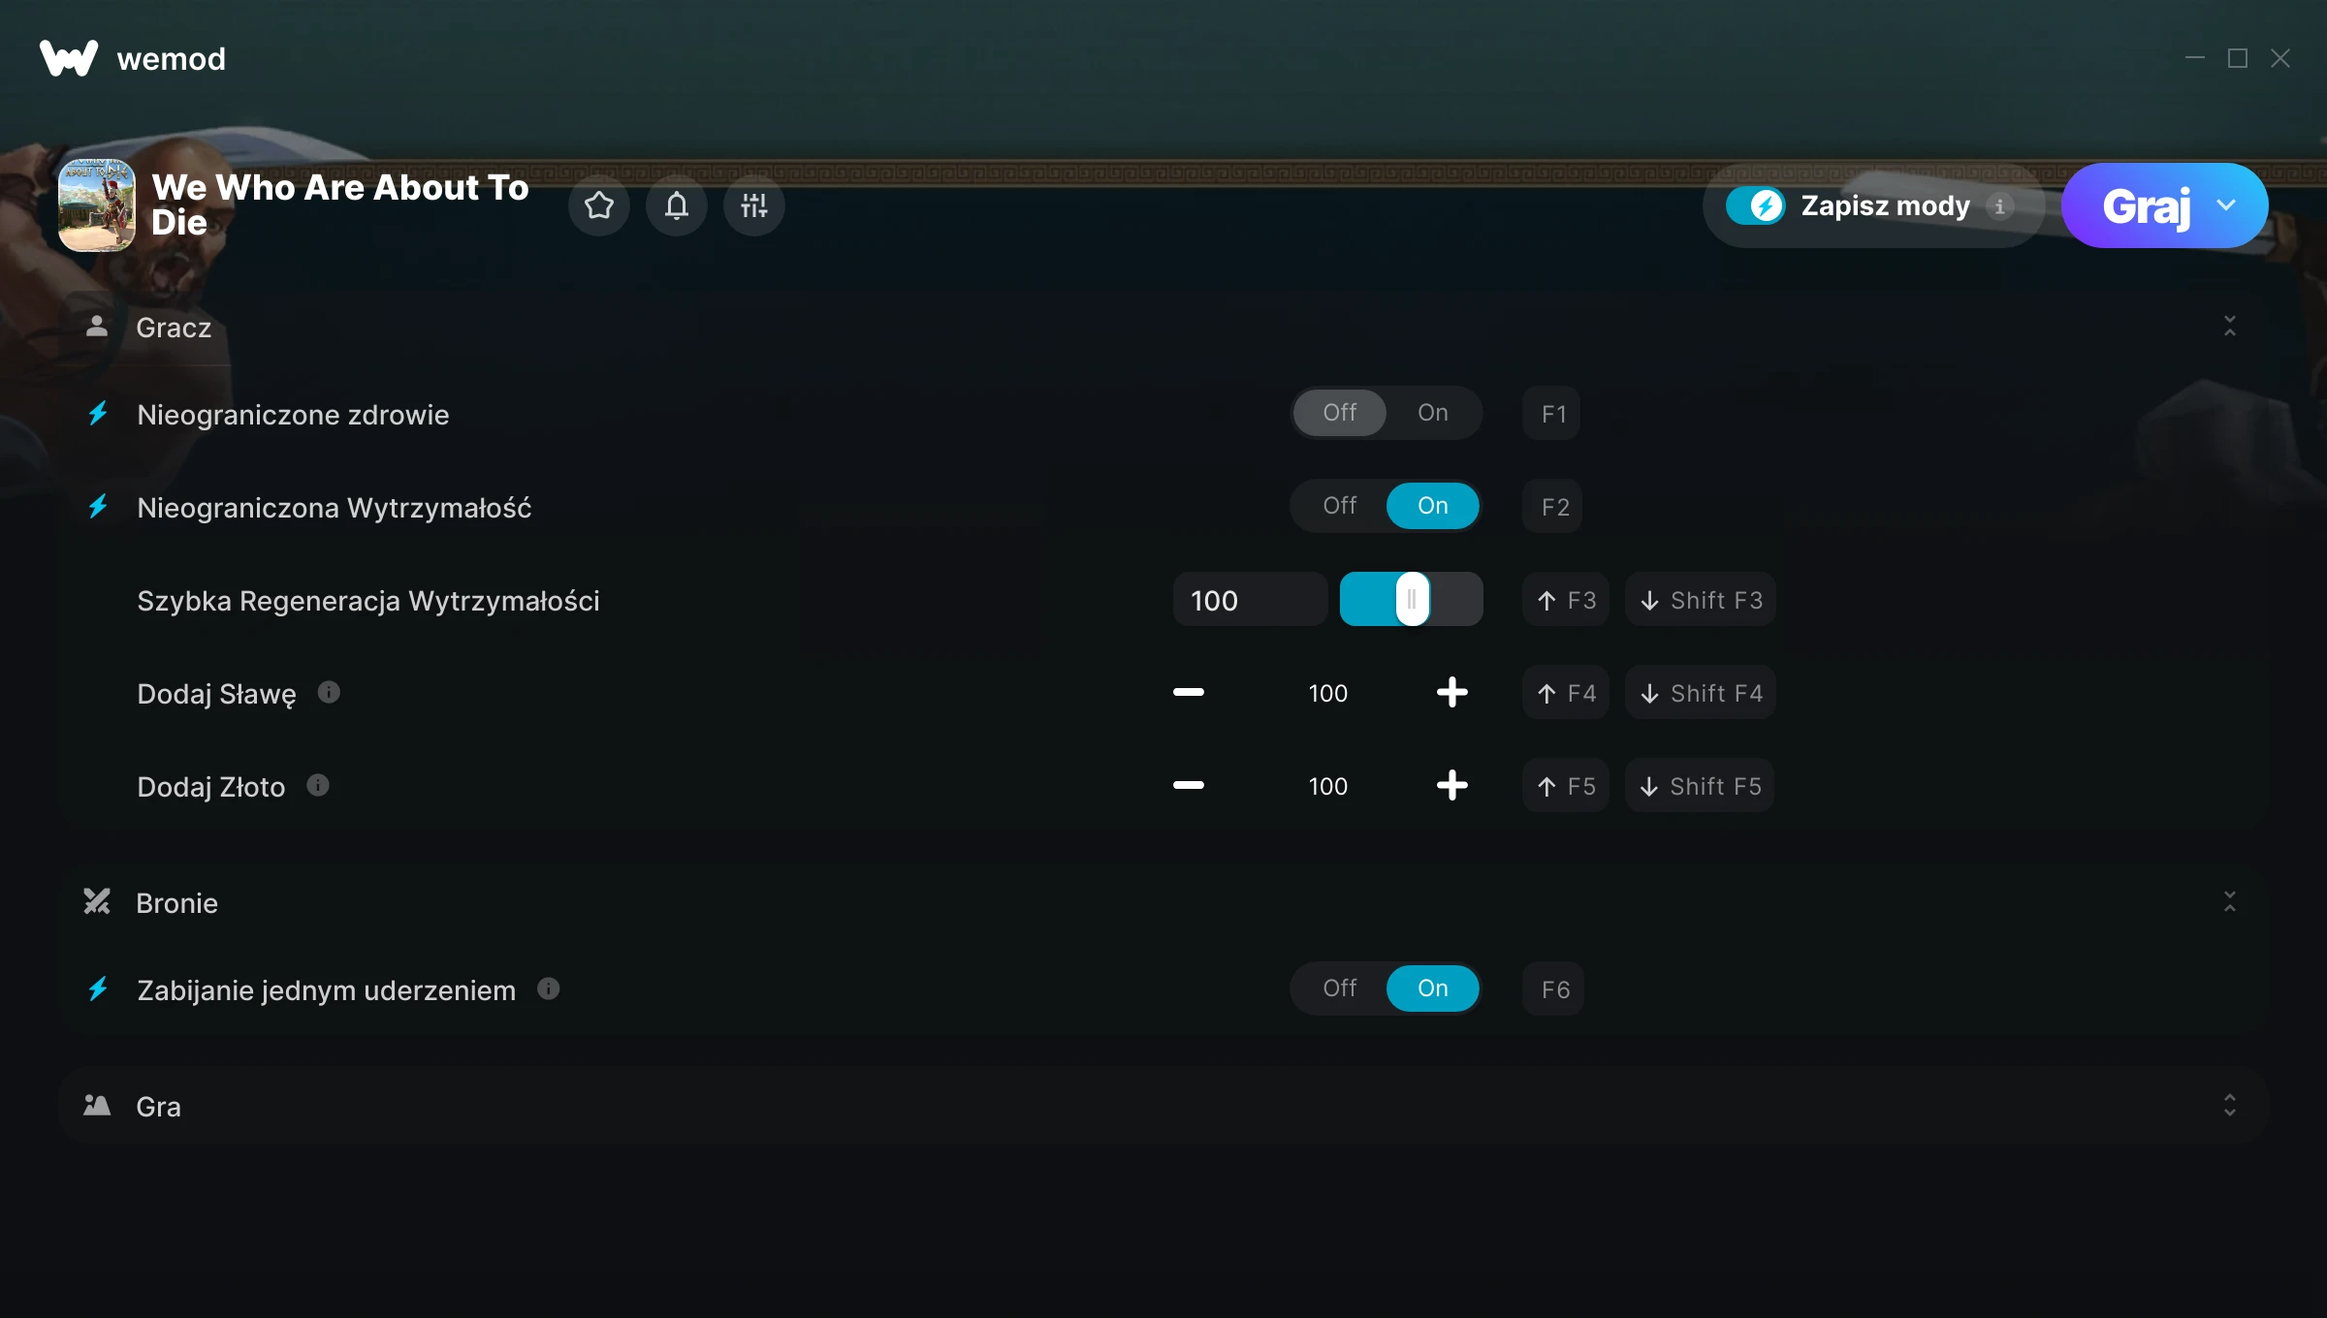Increase Dodaj Sławę with plus
Image resolution: width=2327 pixels, height=1318 pixels.
pyautogui.click(x=1452, y=692)
